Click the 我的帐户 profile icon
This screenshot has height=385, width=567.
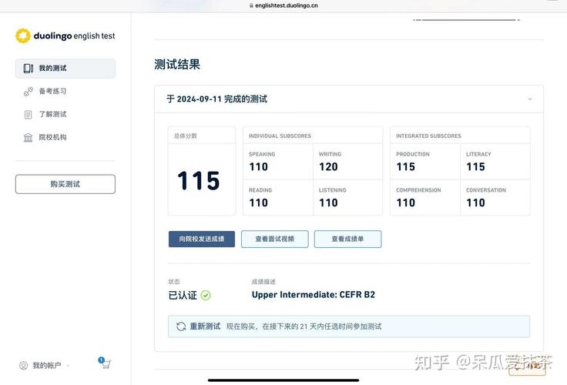24,366
